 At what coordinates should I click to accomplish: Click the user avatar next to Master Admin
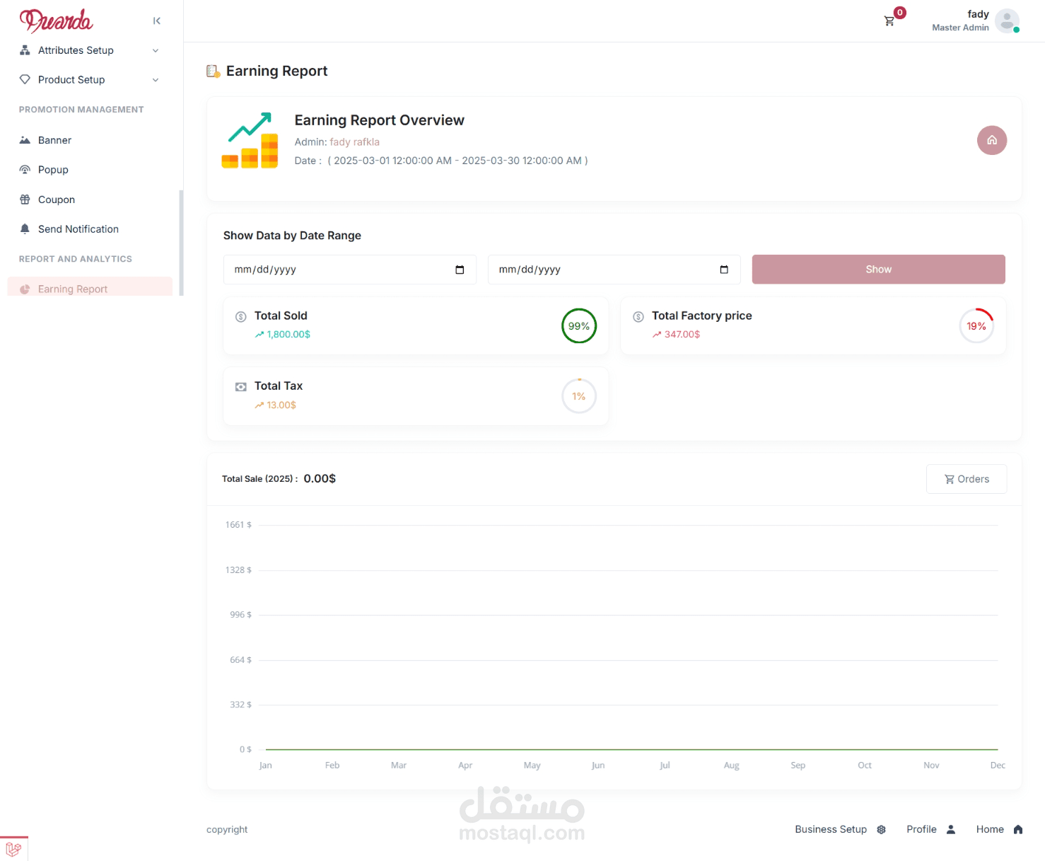tap(1007, 21)
